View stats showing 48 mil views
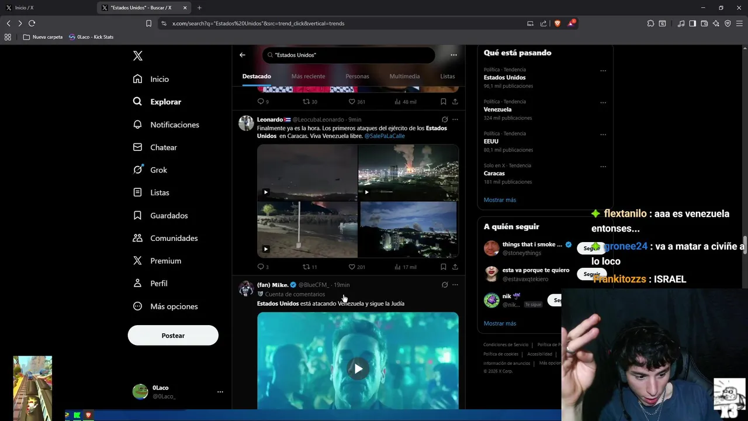The height and width of the screenshot is (421, 748). tap(405, 102)
